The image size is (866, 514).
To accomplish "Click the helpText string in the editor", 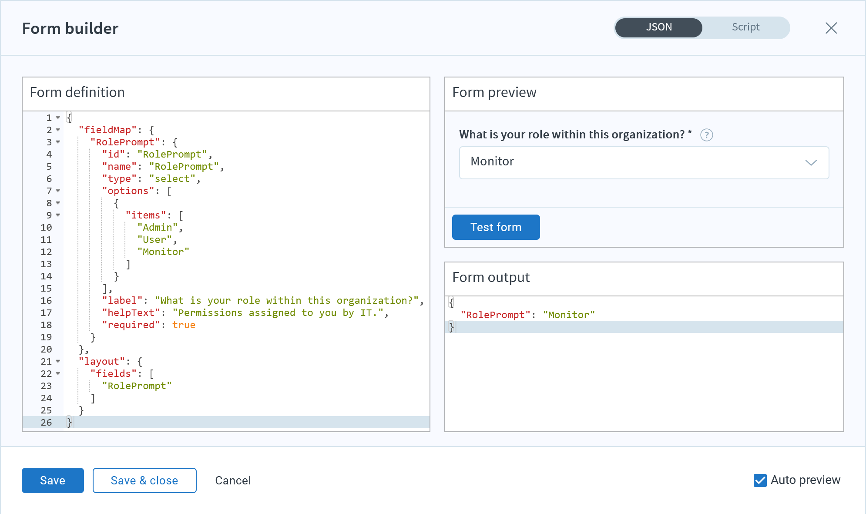I will [x=278, y=312].
